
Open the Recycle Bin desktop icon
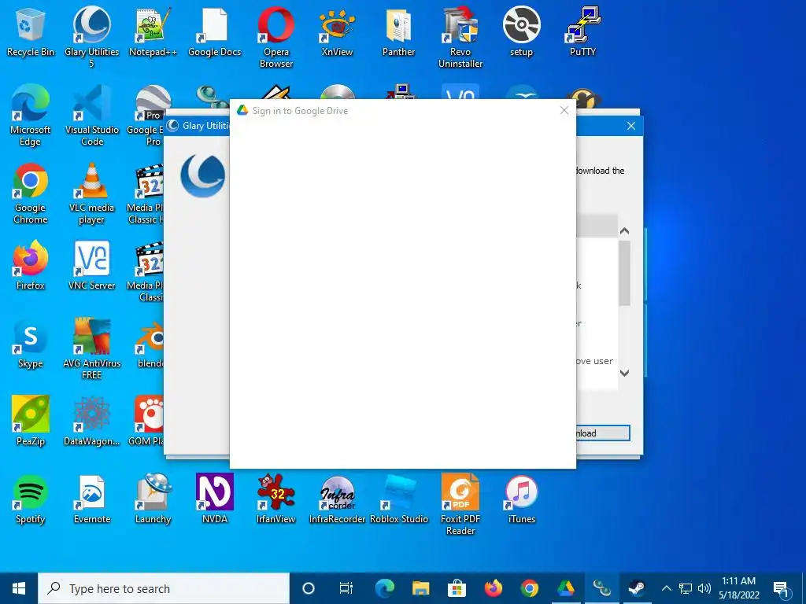pyautogui.click(x=31, y=31)
